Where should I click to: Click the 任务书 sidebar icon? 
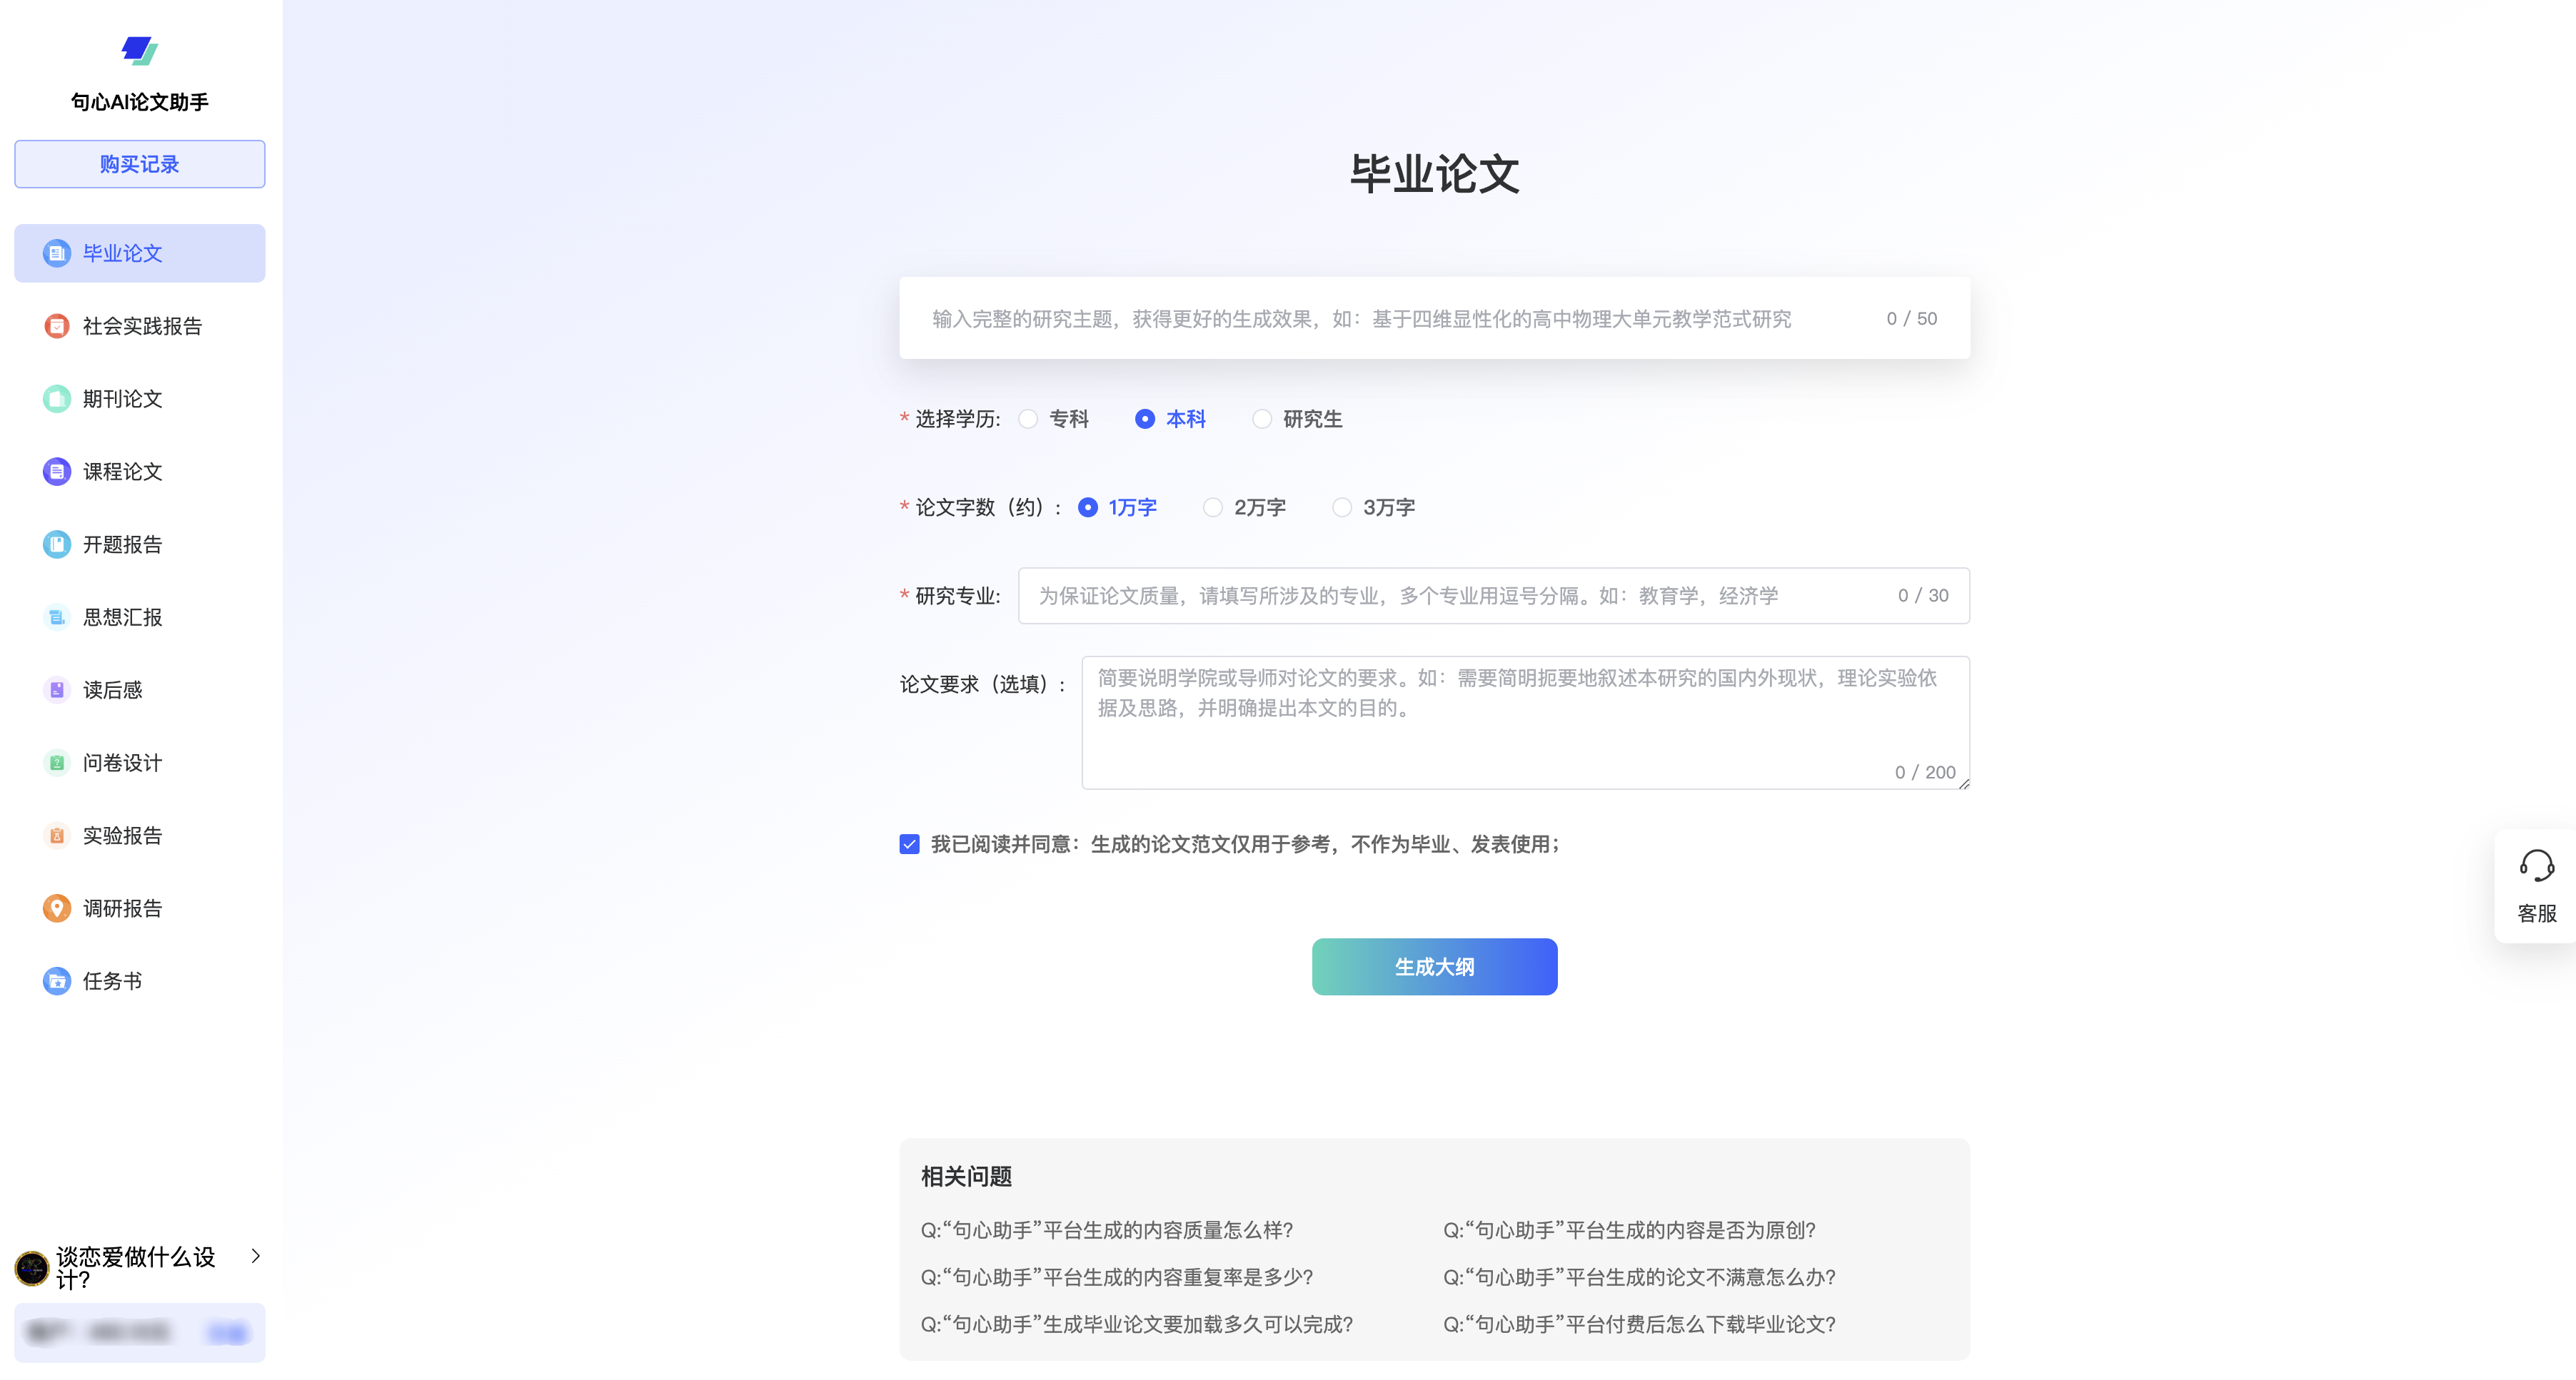(57, 981)
